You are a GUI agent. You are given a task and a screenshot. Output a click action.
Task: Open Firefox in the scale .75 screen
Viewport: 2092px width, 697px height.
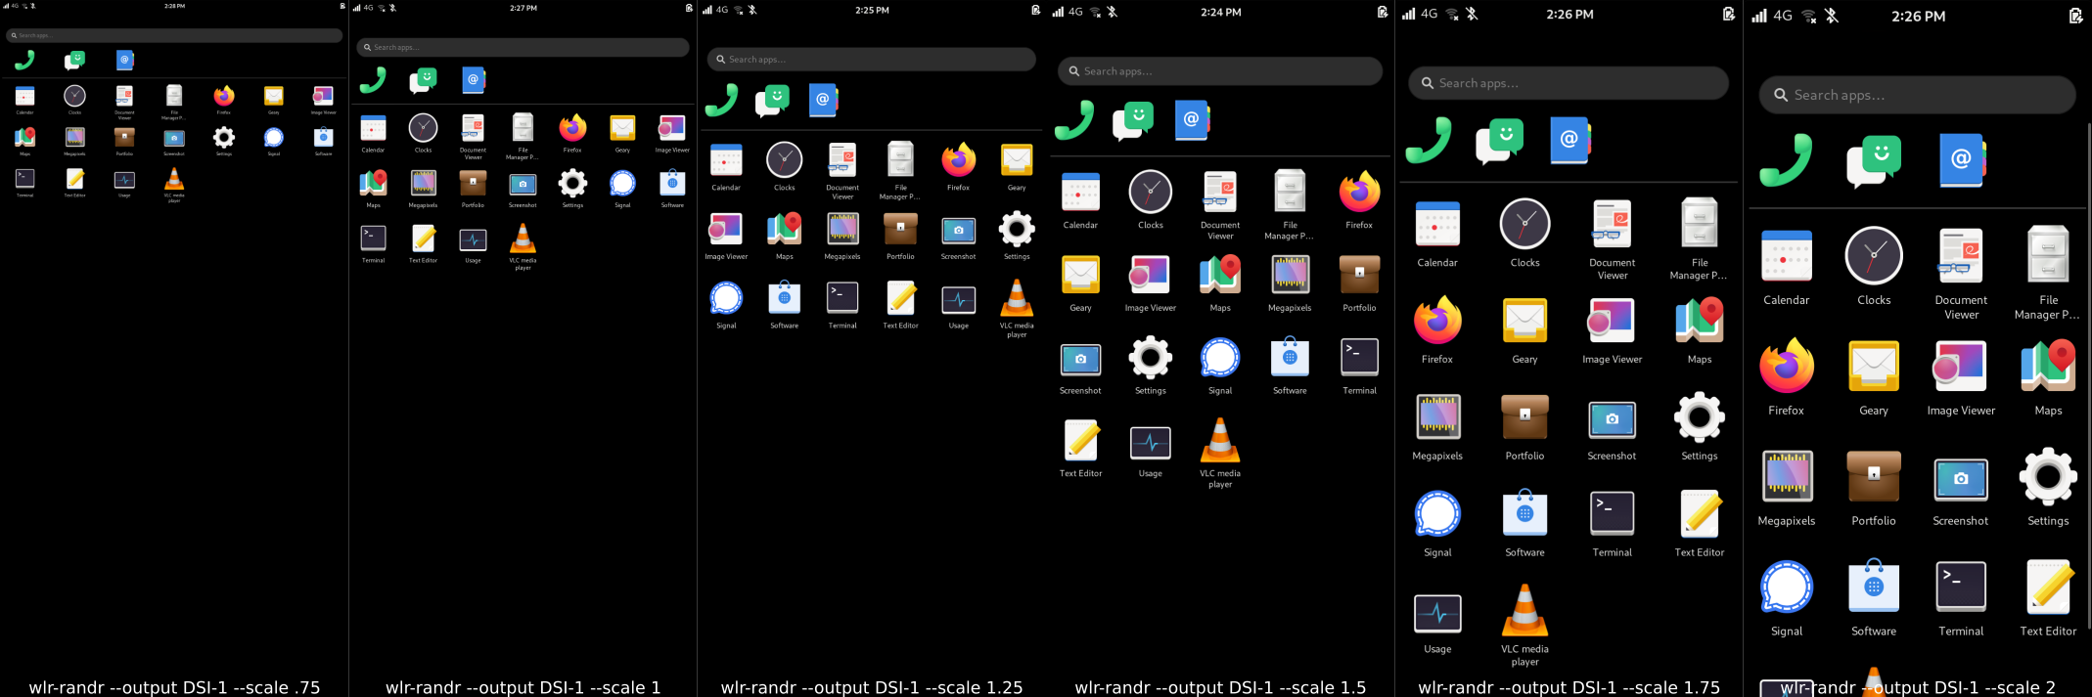tap(224, 95)
